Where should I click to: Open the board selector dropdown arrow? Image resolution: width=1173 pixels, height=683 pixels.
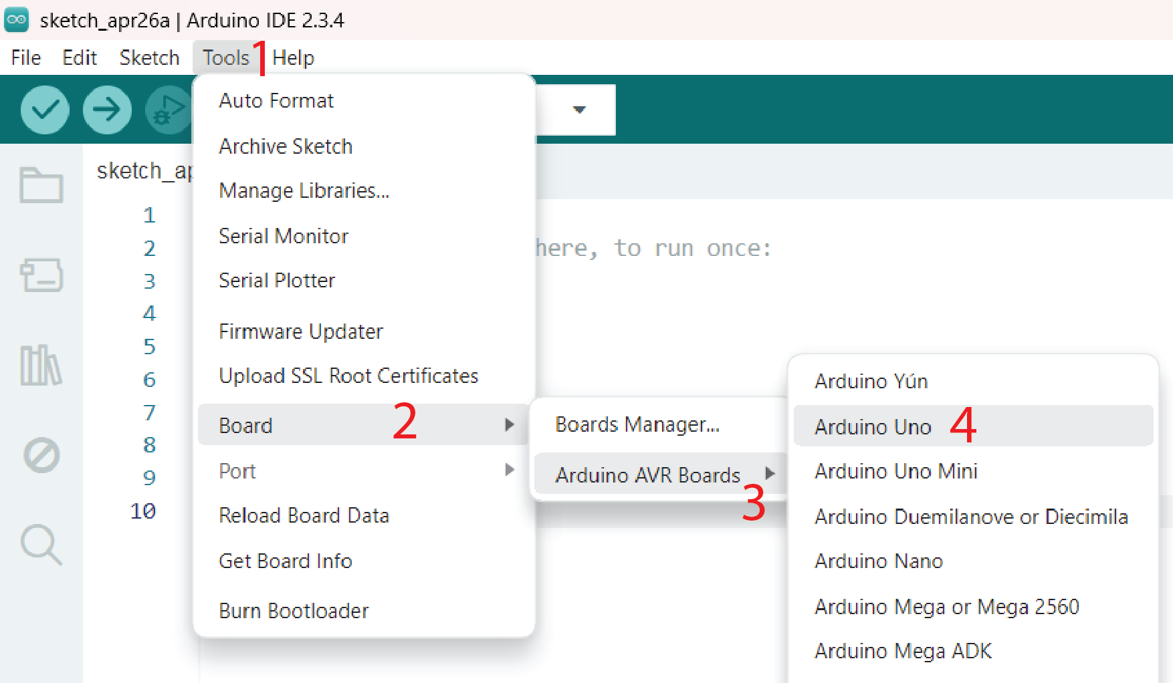click(579, 110)
